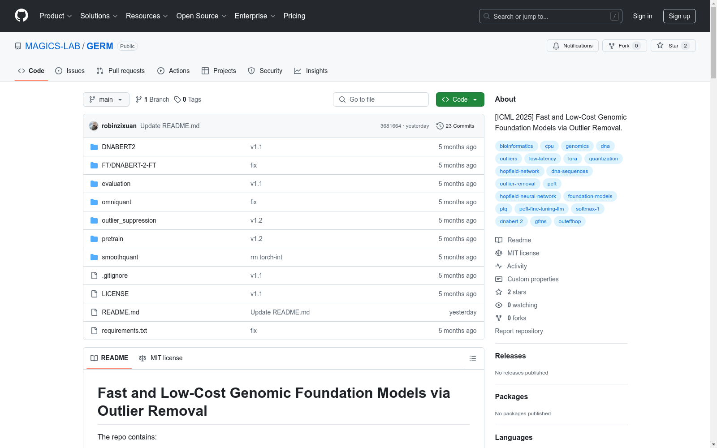Switch to the Pull requests tab
Screen dimensions: 717x448
[x=121, y=71]
